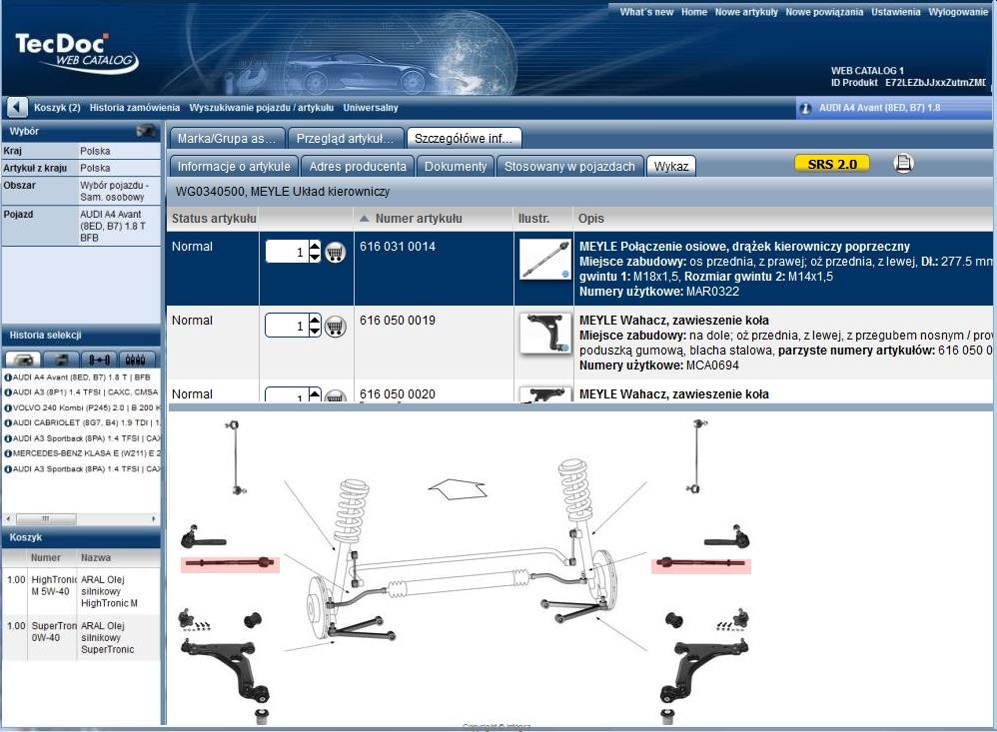Image resolution: width=997 pixels, height=732 pixels.
Task: Click car icon in Wybór panel header
Action: (146, 131)
